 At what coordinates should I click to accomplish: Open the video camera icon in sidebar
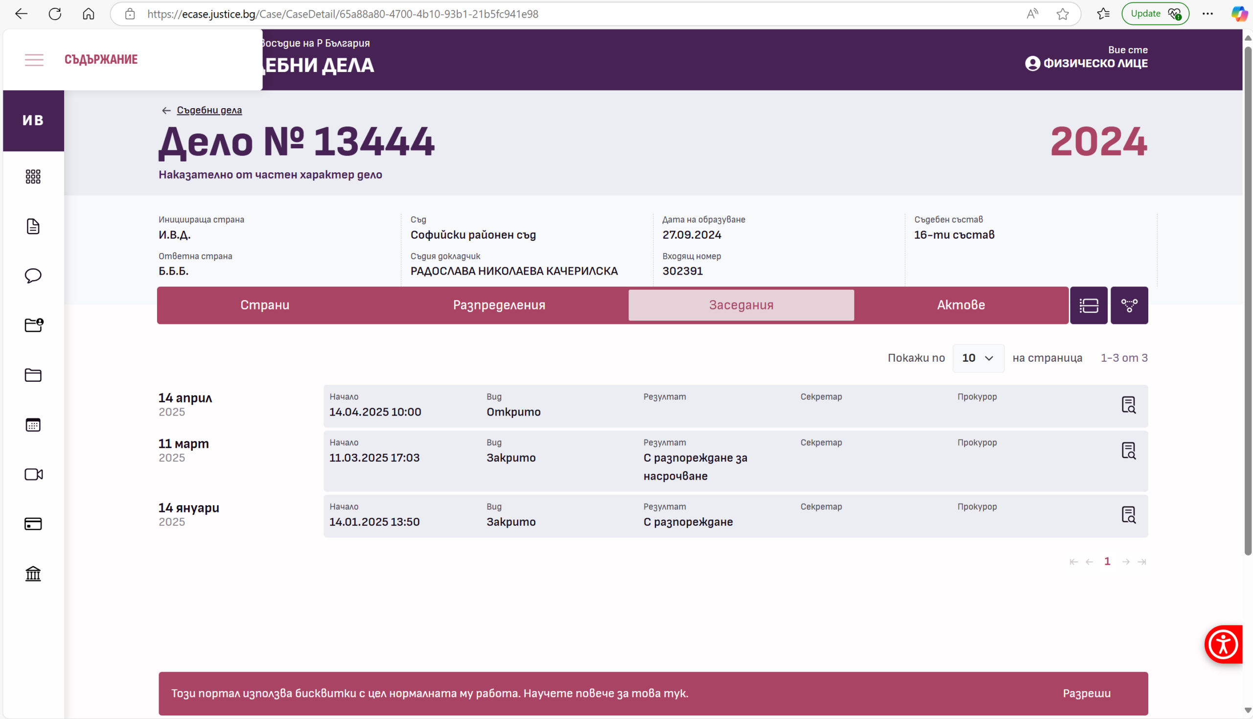point(33,474)
